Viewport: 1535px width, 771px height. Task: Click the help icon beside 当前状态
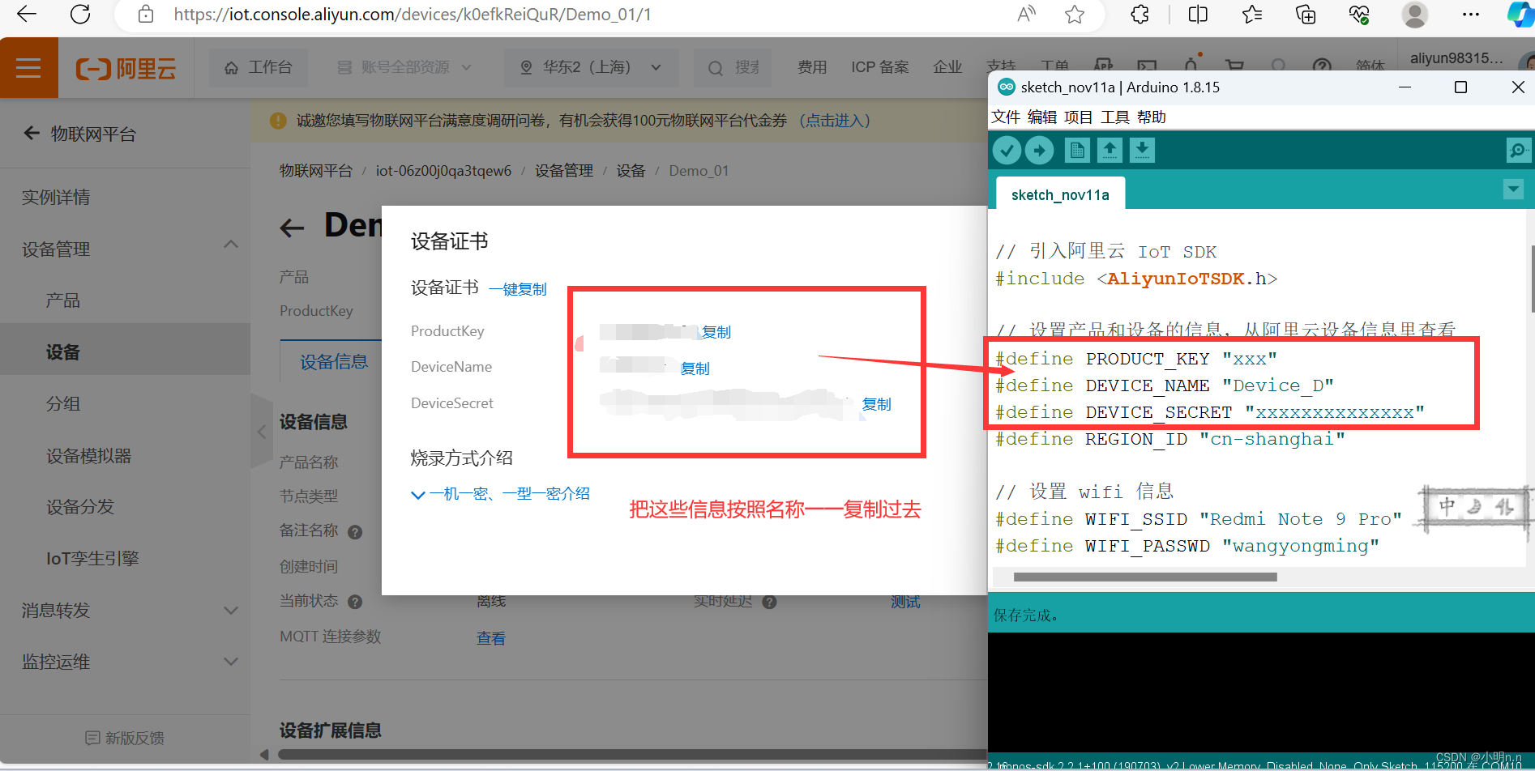[355, 602]
